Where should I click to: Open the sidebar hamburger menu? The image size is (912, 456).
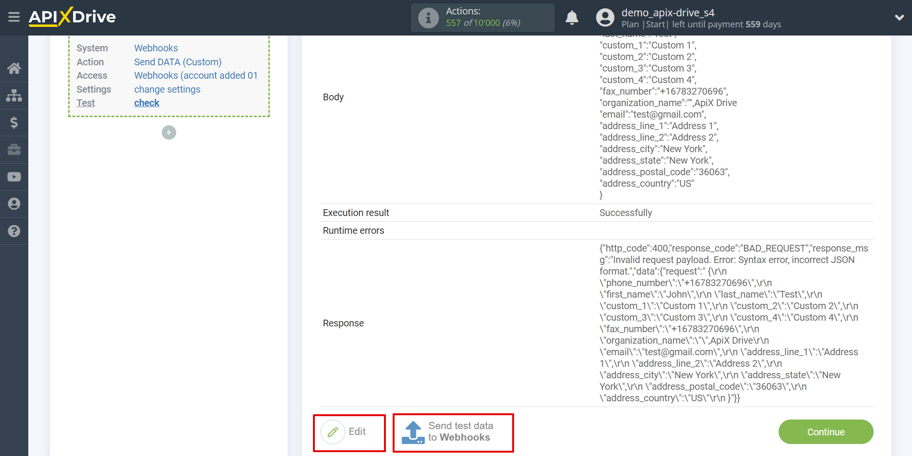tap(14, 18)
